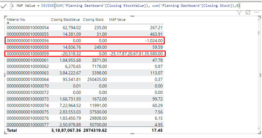Select material 000000000010000059 cell

(x=28, y=54)
